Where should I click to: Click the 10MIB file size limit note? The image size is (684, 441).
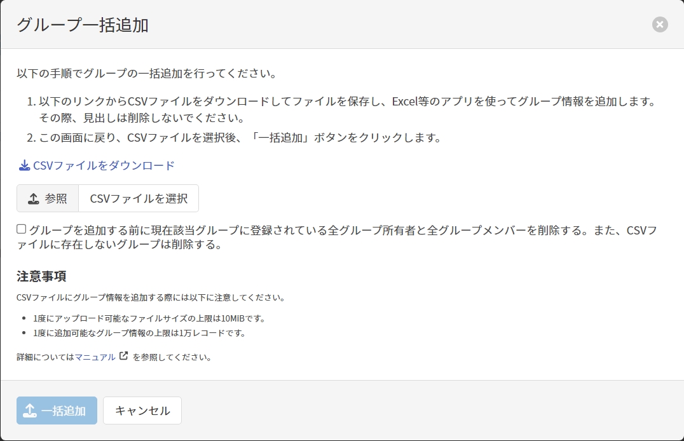(149, 318)
